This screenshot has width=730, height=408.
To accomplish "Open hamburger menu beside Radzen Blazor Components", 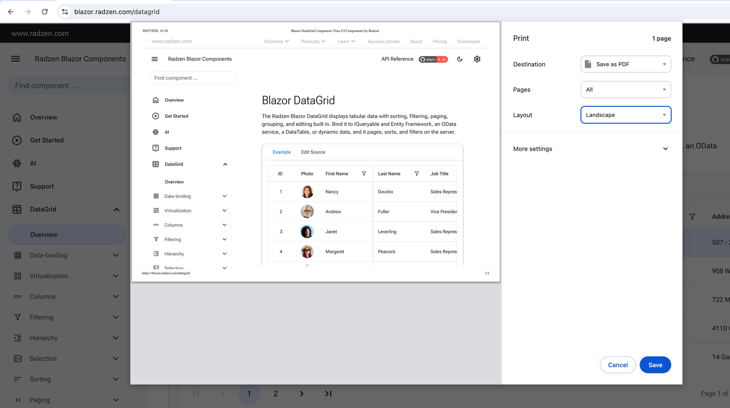I will click(16, 59).
